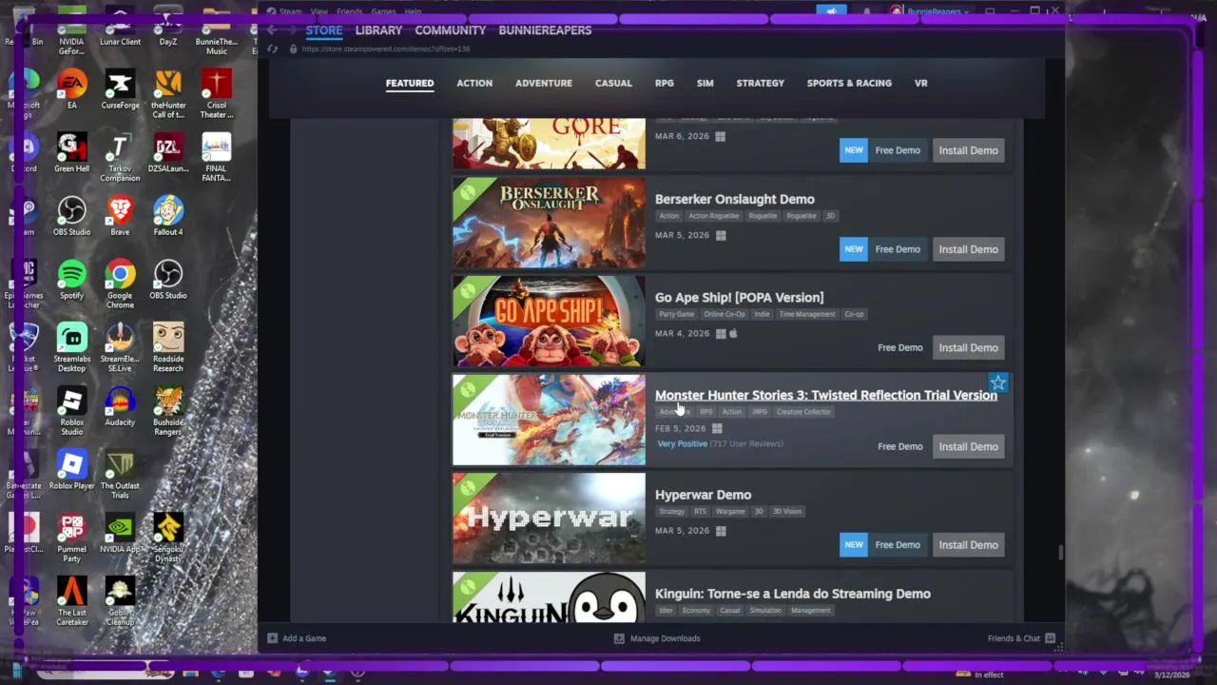The height and width of the screenshot is (685, 1217).
Task: Select OBS Studio icon beside Google Chrome
Action: pos(168,280)
